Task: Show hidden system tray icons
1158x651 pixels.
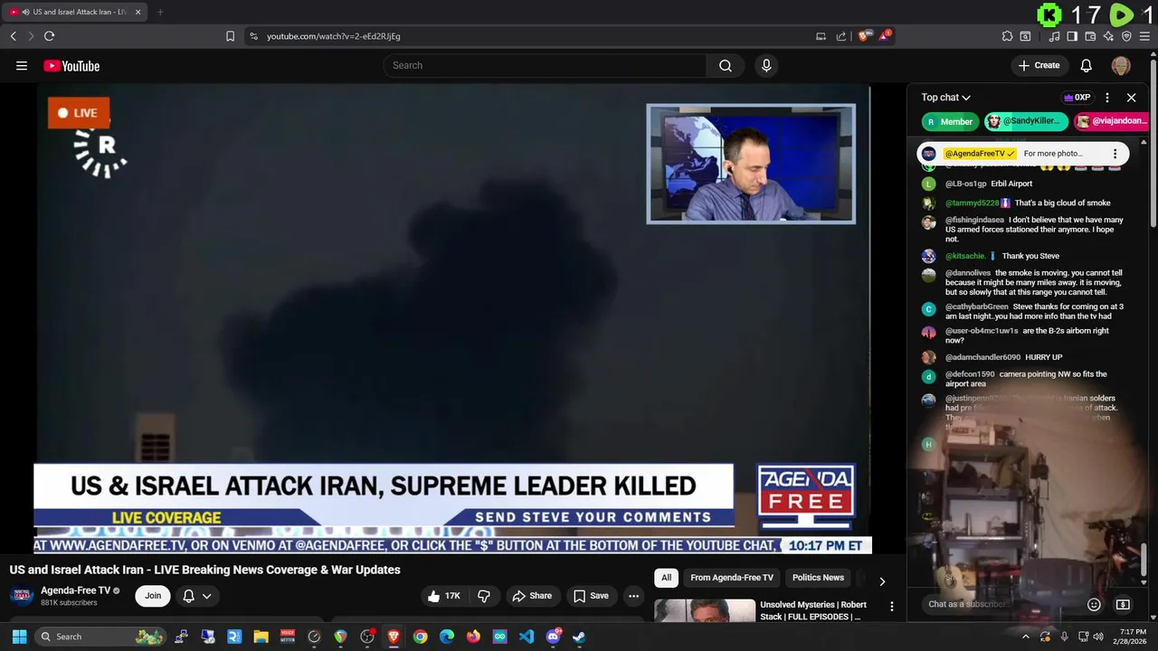Action: (1025, 637)
